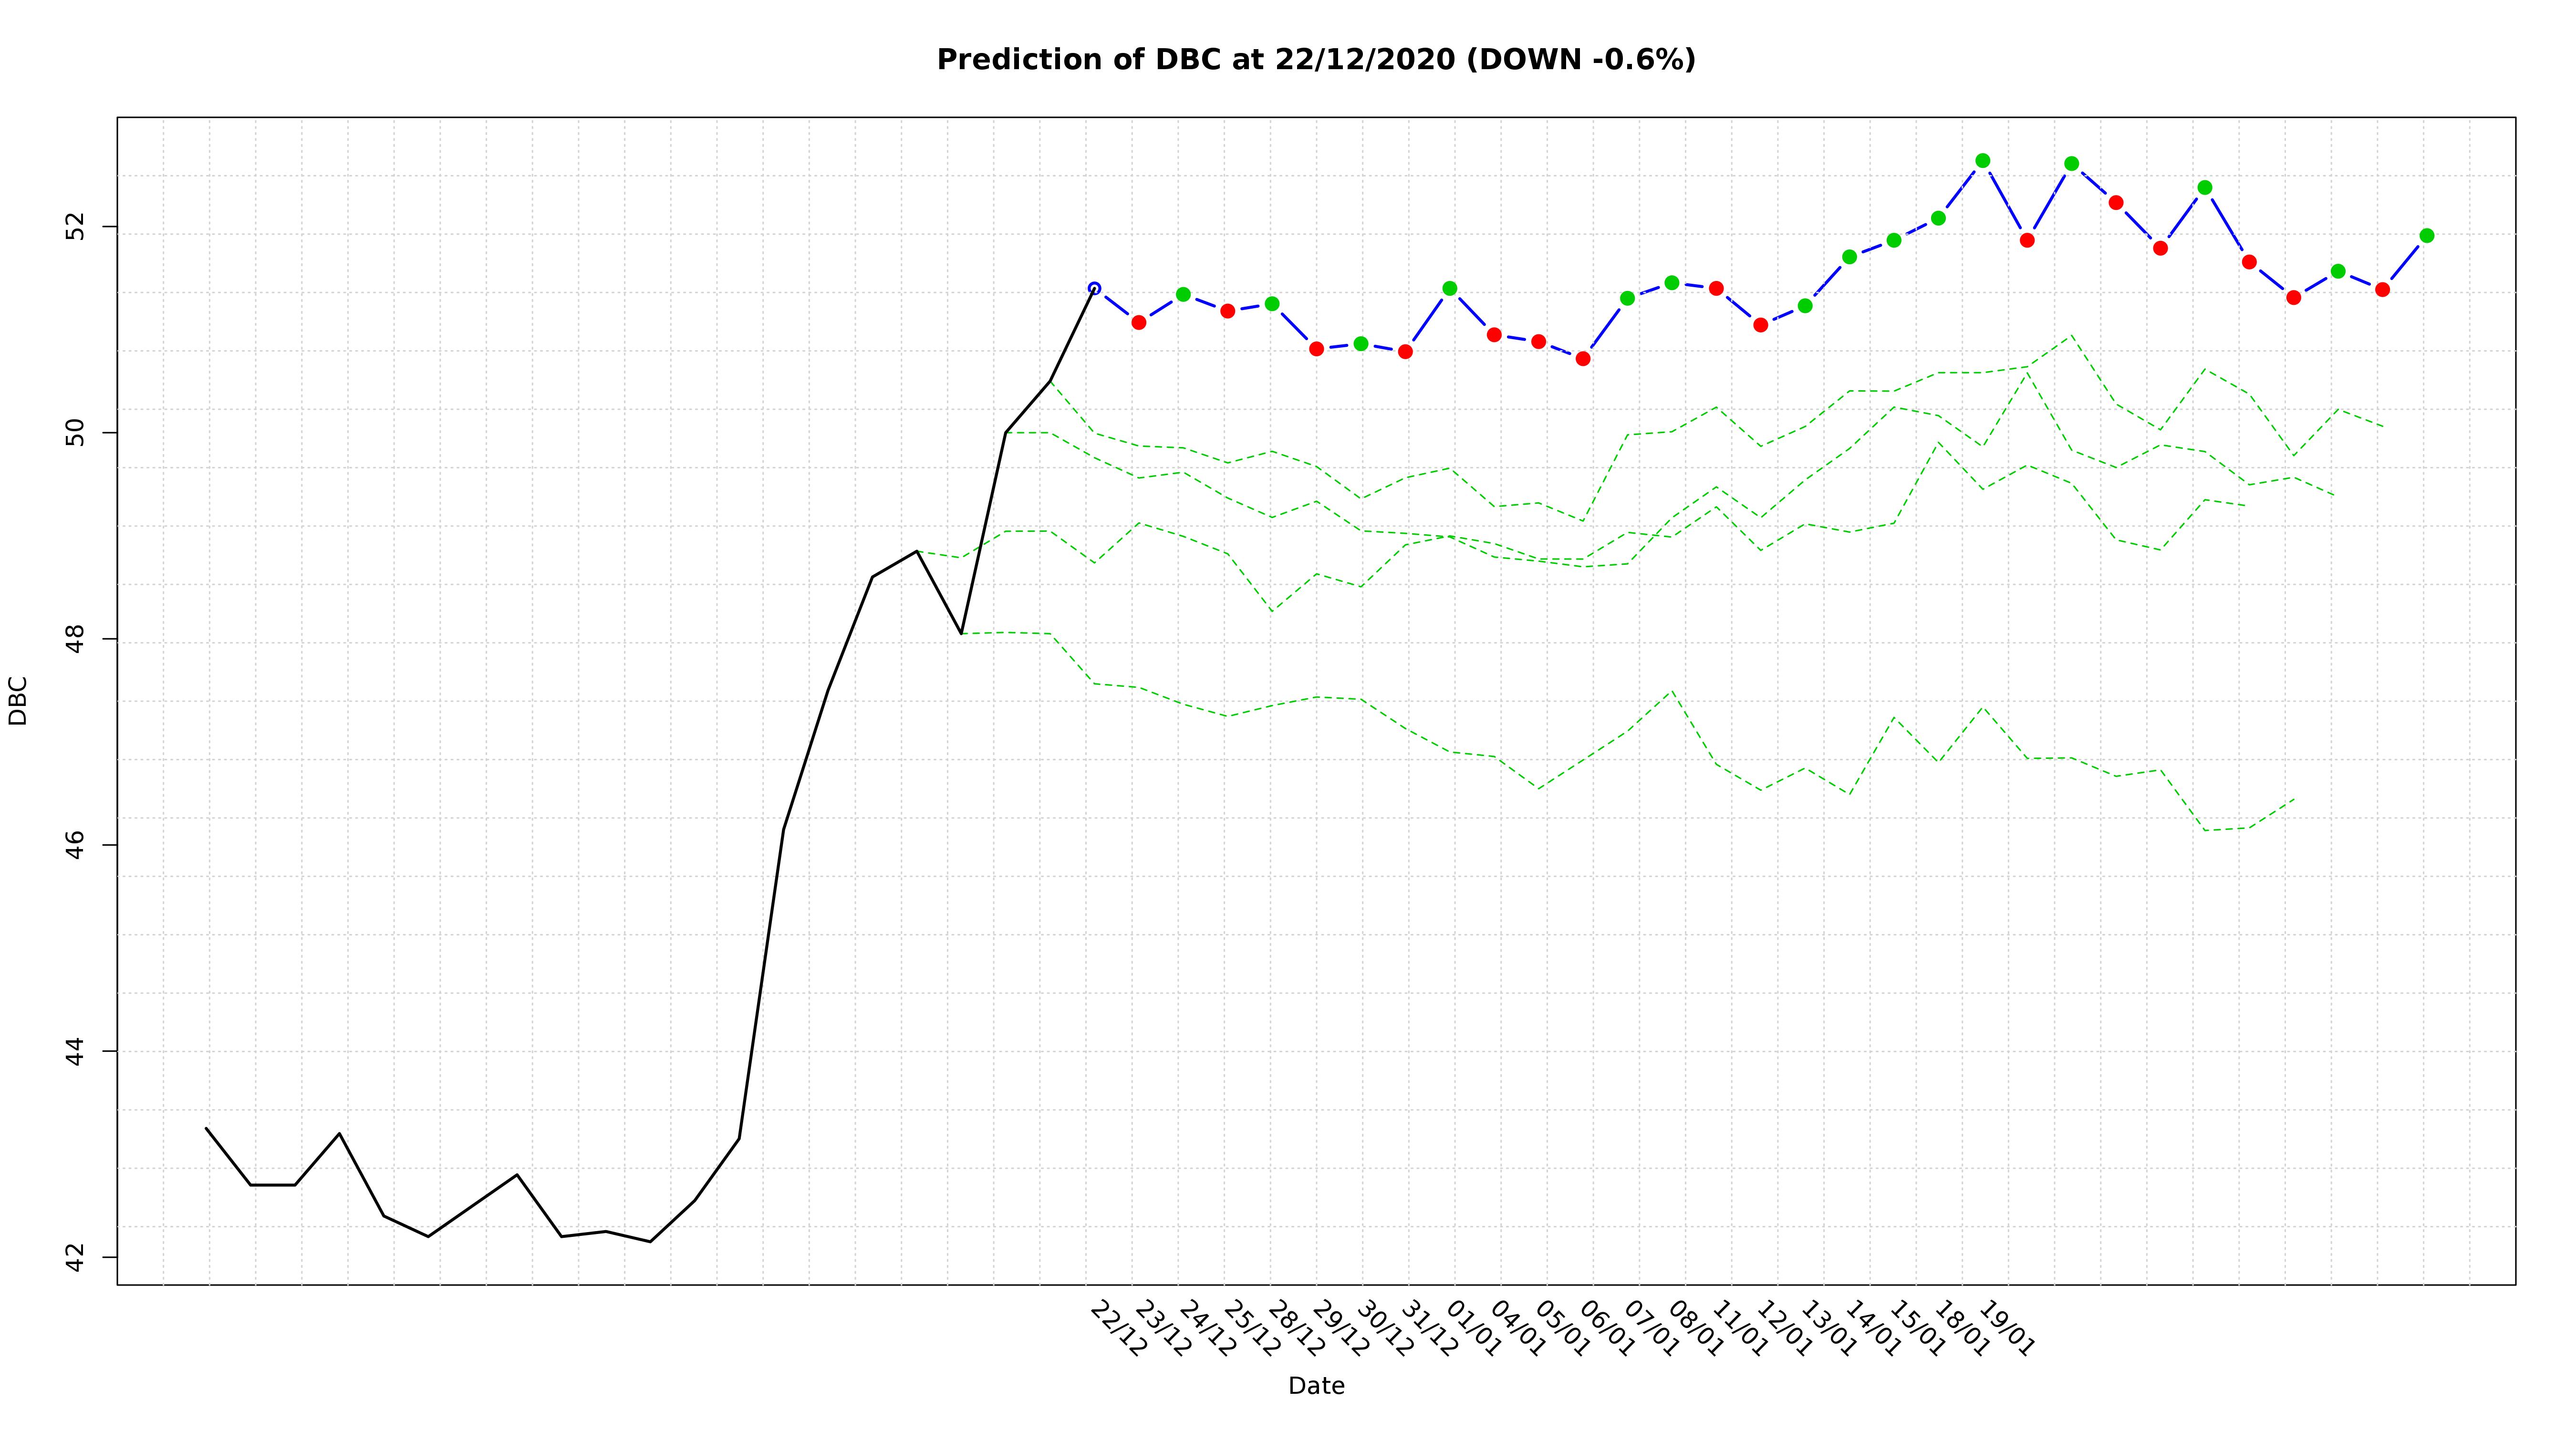Click the chart title 'Prediction of DBC'
The image size is (2576, 1431).
click(x=1315, y=60)
